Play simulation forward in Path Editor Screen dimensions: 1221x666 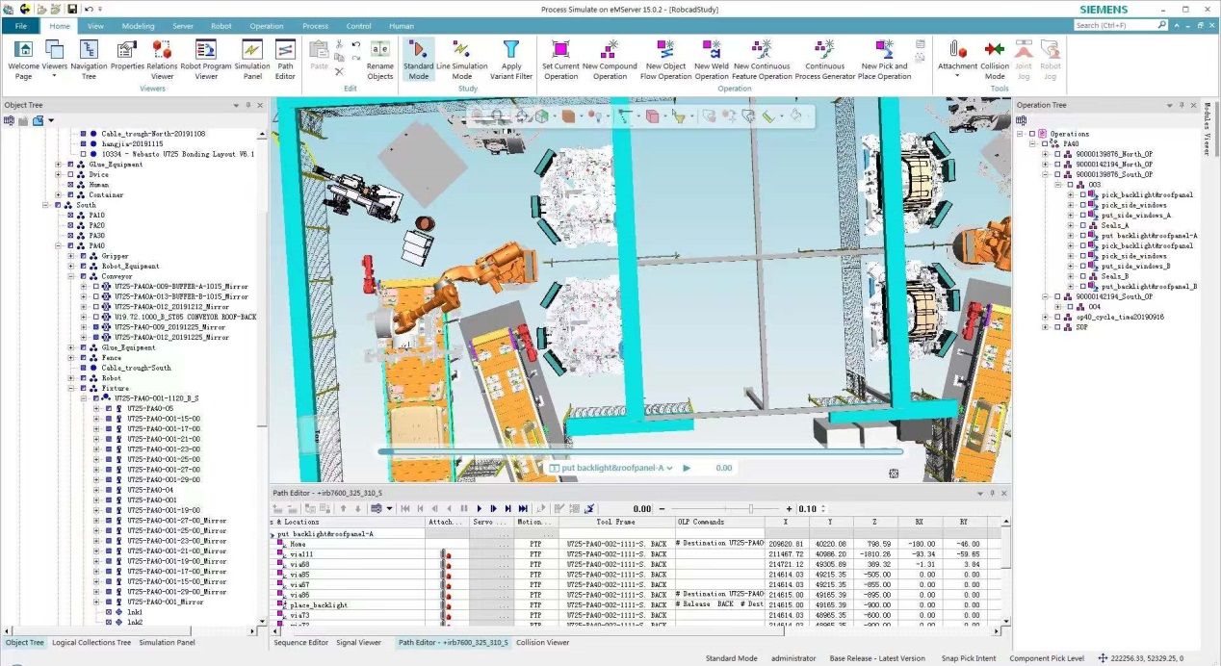(479, 508)
